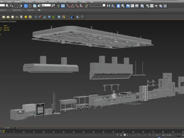184x138 pixels.
Task: Switch to the Object Paint ribbon tab
Action: coord(17,10)
